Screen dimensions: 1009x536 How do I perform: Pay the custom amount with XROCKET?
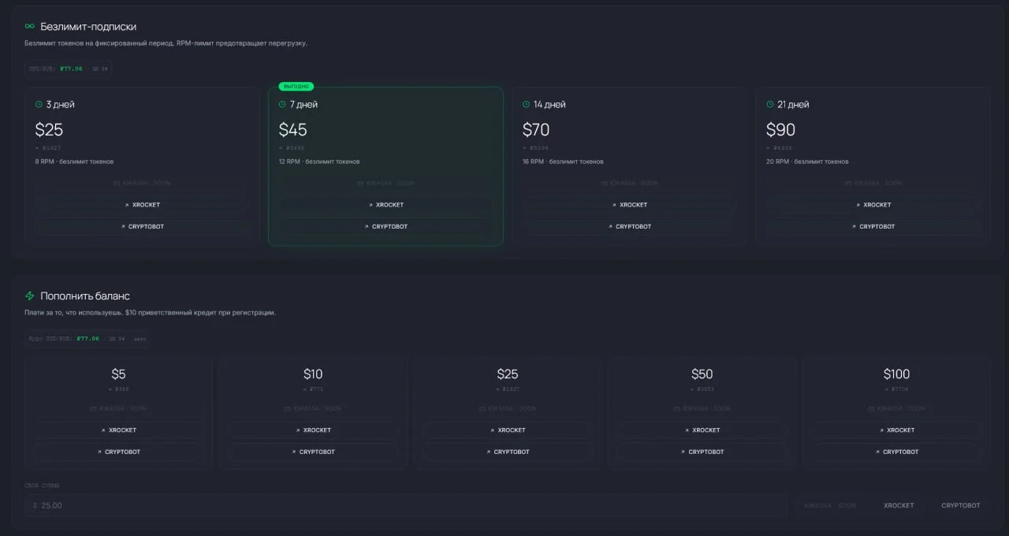point(899,505)
